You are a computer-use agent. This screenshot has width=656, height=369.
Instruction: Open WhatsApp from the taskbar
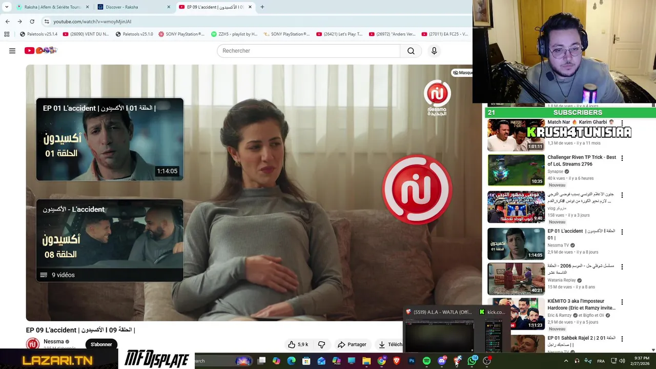[x=472, y=361]
